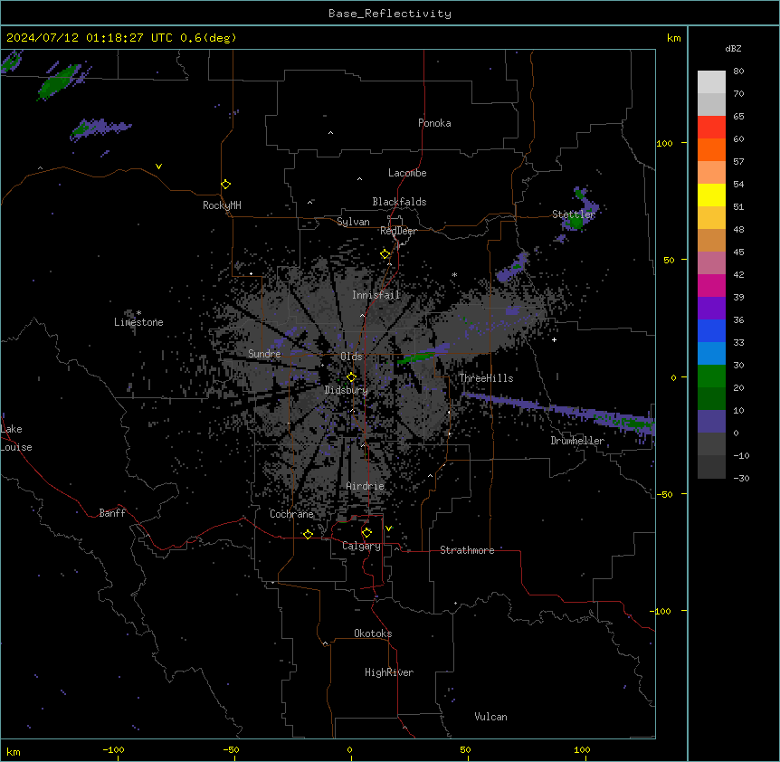
Task: Click the Didsbury town label
Action: pos(346,390)
